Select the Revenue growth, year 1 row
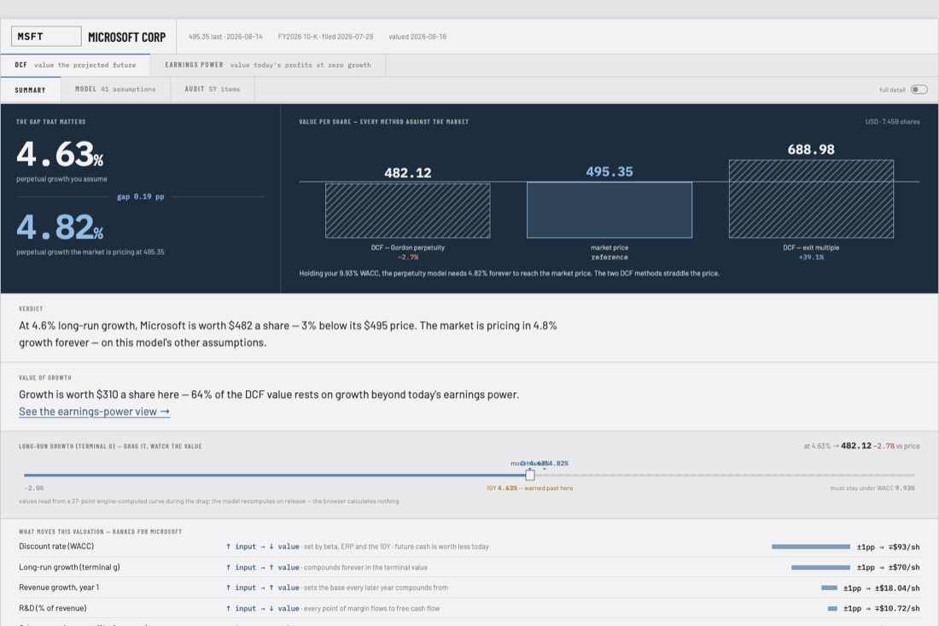939x626 pixels. pyautogui.click(x=469, y=588)
